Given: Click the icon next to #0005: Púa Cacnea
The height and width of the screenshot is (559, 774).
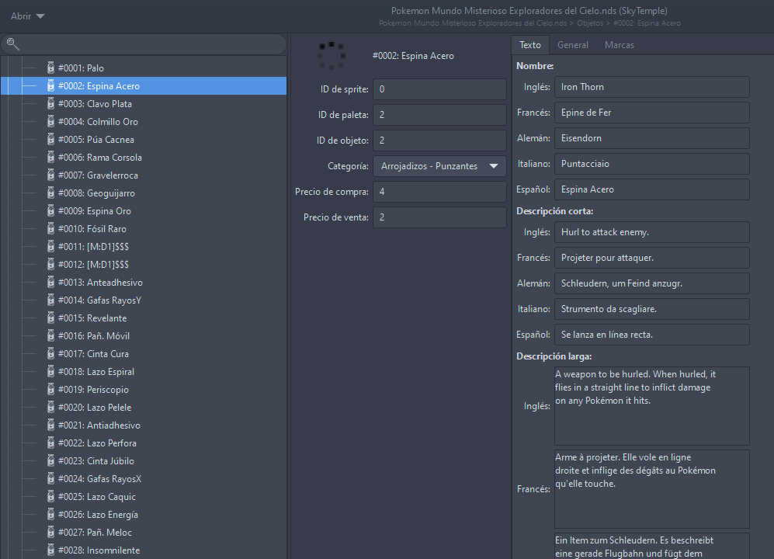Looking at the screenshot, I should (x=50, y=140).
